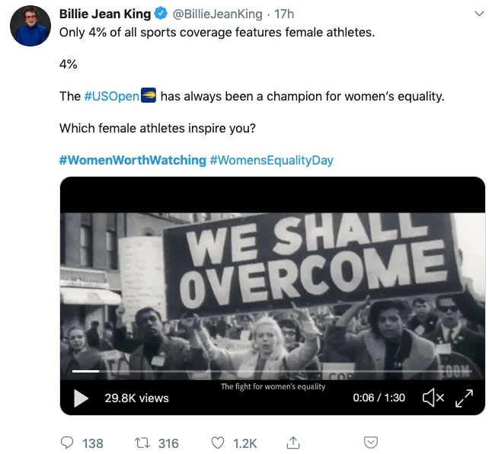Screen dimensions: 492x454
Task: Open the tweet options chevron menu
Action: (x=479, y=14)
